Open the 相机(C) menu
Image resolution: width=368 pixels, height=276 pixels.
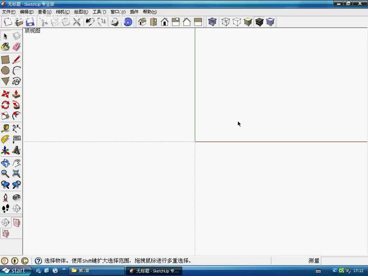point(62,12)
